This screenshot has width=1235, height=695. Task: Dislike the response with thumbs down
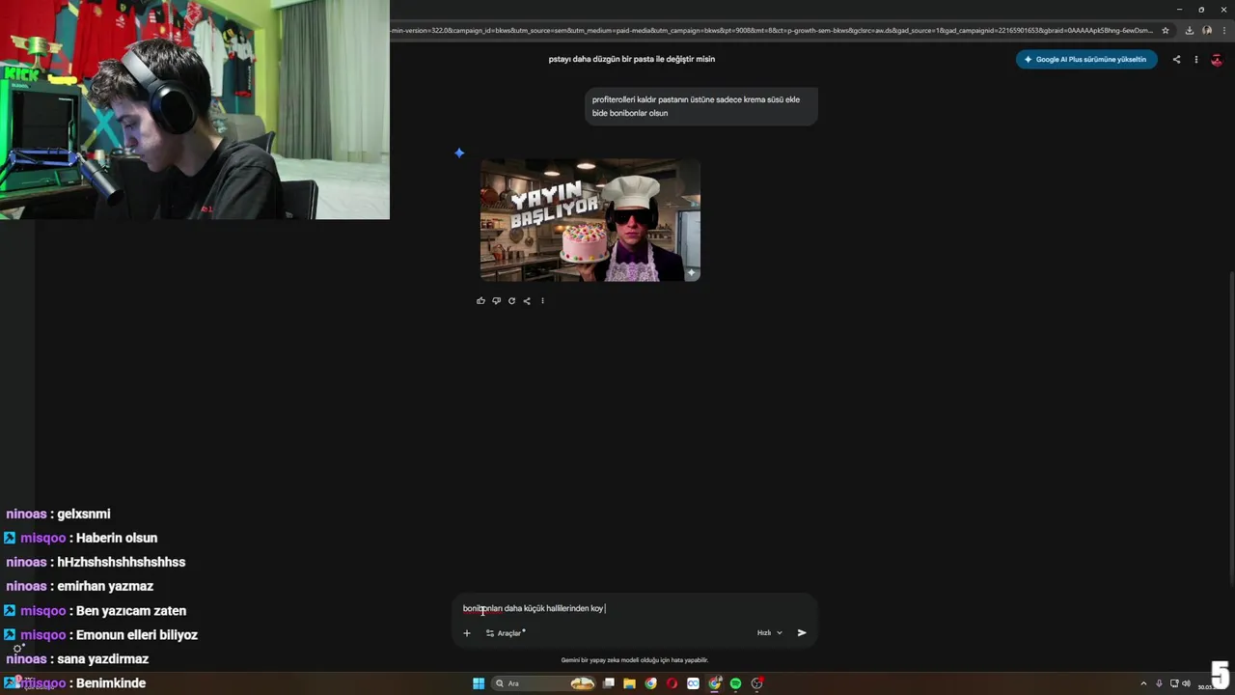coord(496,300)
